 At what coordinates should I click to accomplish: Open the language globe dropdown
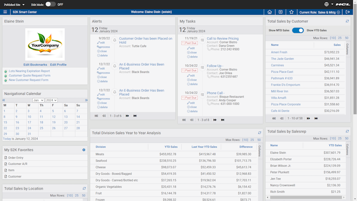click(329, 4)
